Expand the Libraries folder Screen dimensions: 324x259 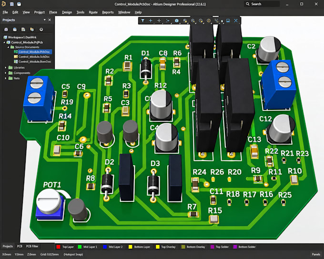click(x=6, y=68)
